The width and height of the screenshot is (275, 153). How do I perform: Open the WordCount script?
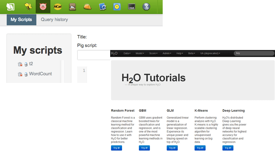coord(41,74)
